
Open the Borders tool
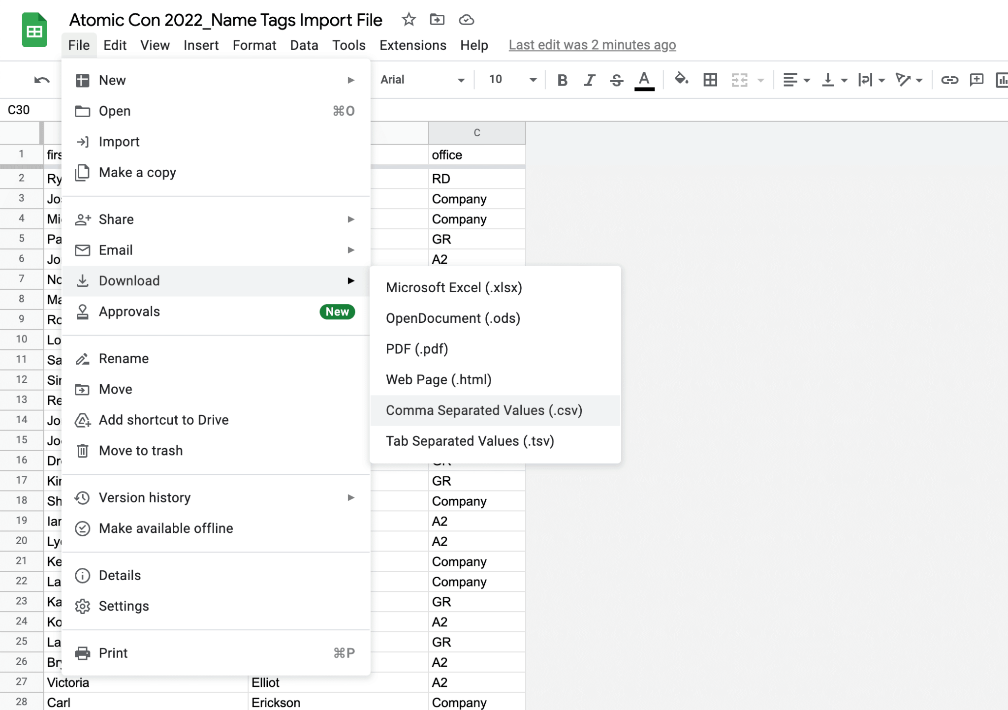point(710,79)
